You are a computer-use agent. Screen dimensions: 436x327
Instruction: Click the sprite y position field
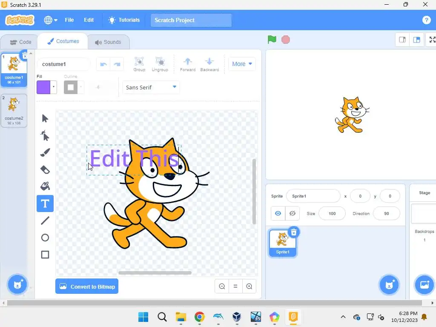(x=390, y=196)
